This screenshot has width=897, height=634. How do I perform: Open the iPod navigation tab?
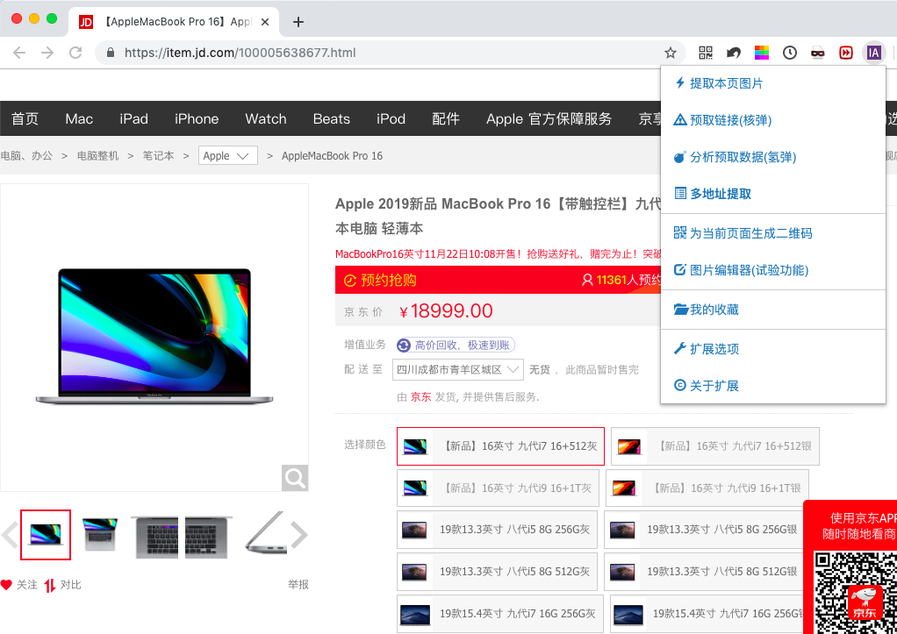[391, 119]
